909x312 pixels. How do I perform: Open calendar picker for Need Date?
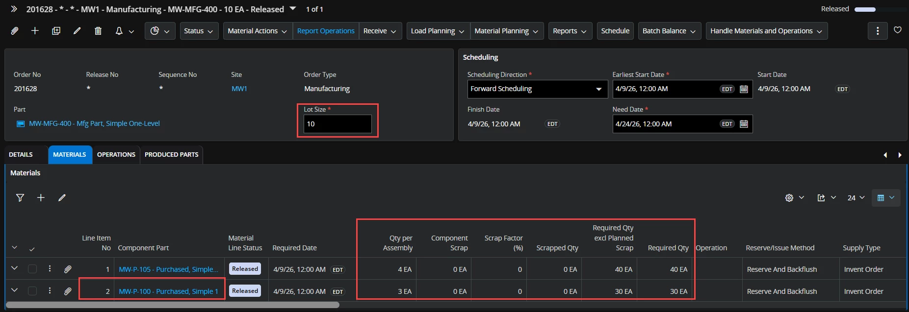pyautogui.click(x=744, y=124)
